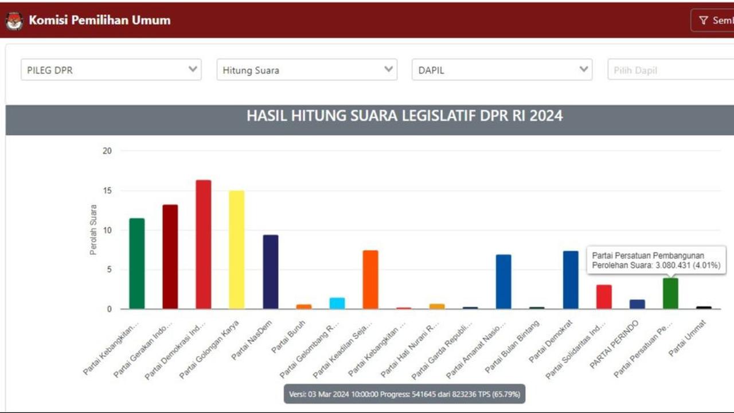This screenshot has height=413, width=734.
Task: Click the Komisi Pemilihan Umum logo
Action: point(14,21)
